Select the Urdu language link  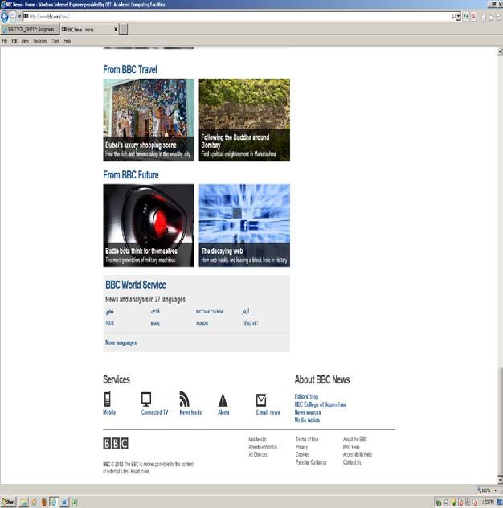[246, 311]
